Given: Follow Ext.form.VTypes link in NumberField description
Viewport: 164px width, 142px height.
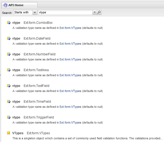Looking at the screenshot, I should point(70,59).
